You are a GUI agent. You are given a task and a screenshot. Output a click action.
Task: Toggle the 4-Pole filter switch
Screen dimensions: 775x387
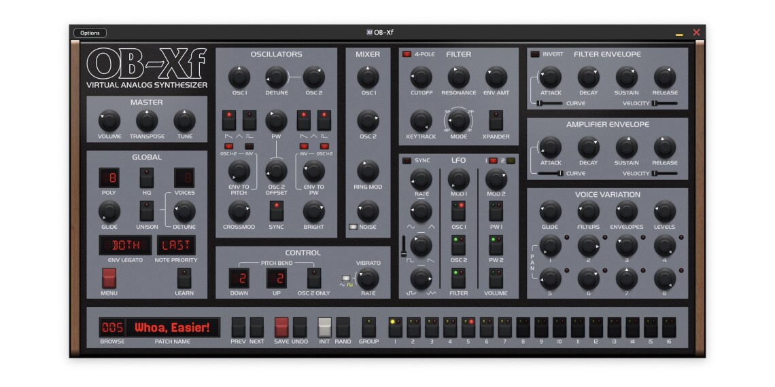(x=407, y=54)
